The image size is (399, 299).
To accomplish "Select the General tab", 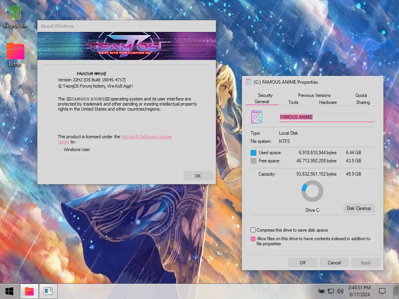I will pyautogui.click(x=262, y=102).
